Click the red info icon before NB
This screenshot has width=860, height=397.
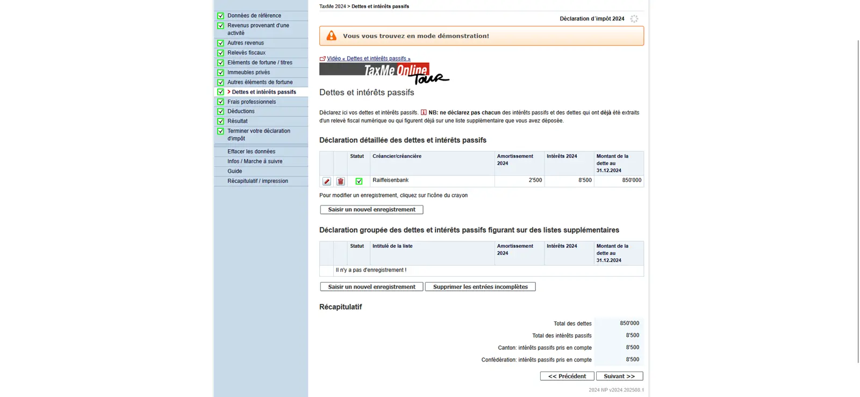click(x=424, y=113)
